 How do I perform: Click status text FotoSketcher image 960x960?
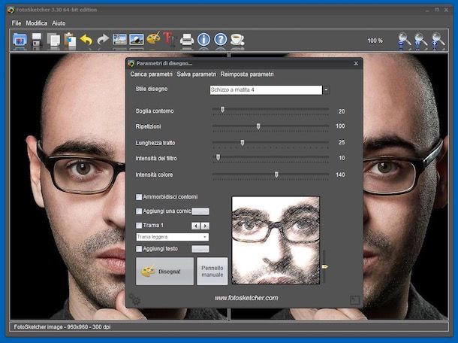(62, 327)
